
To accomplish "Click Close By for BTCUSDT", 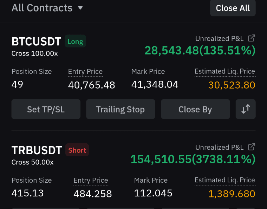I will (195, 109).
